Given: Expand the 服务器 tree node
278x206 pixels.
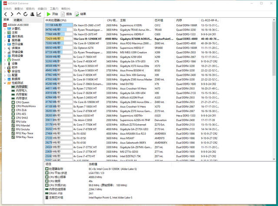Looking at the screenshot, I should [x=5, y=40].
